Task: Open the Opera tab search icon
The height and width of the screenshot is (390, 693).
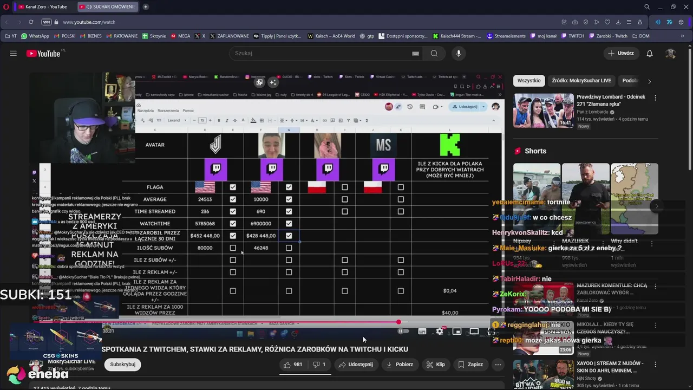Action: click(x=647, y=7)
